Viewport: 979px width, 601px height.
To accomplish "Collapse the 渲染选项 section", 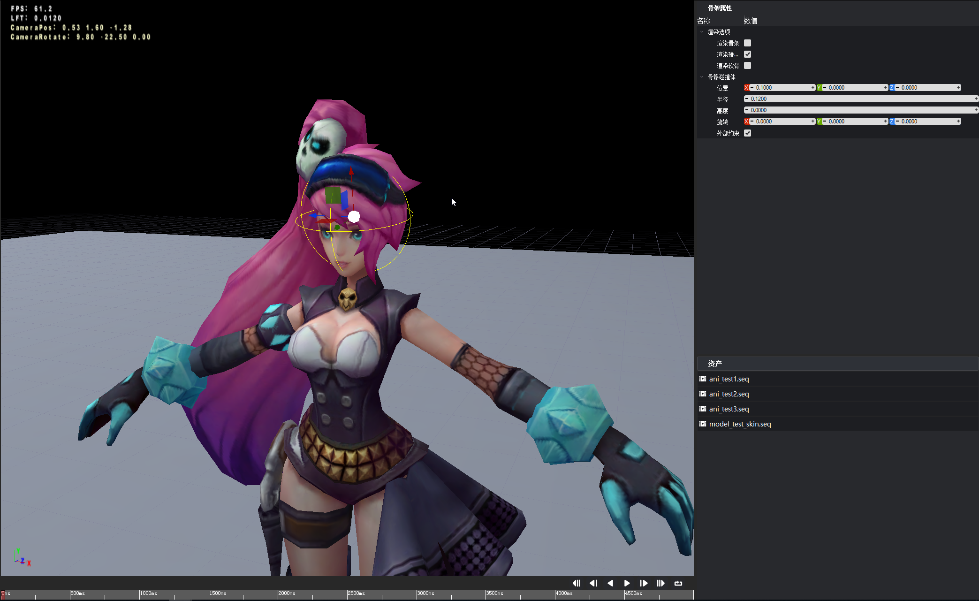I will coord(702,32).
